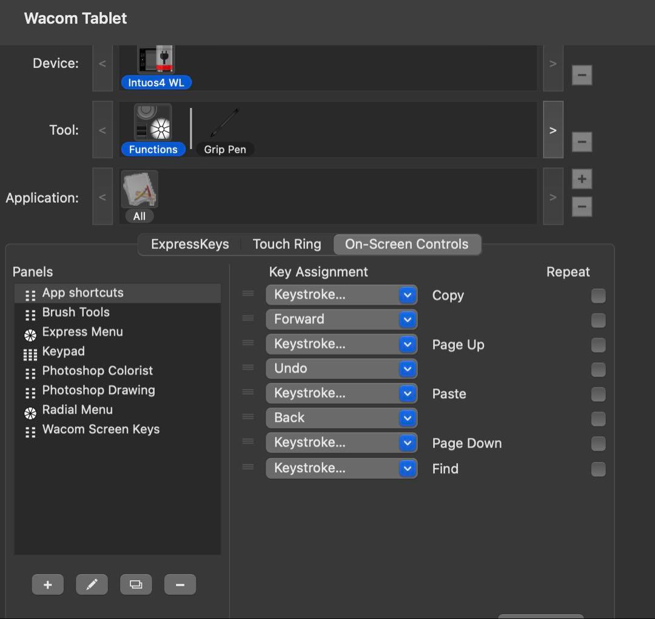This screenshot has width=655, height=619.
Task: Add a new panel with plus
Action: 48,584
